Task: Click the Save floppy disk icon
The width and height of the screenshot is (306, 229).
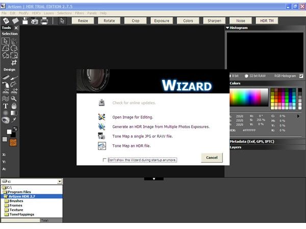Action: pos(25,21)
